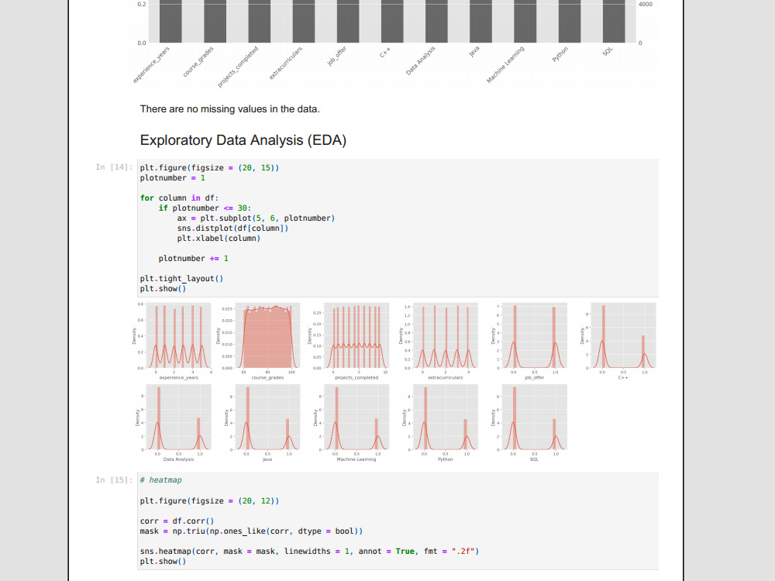775x581 pixels.
Task: Click the 'if plotnumber <= 30:' code line
Action: (x=205, y=208)
